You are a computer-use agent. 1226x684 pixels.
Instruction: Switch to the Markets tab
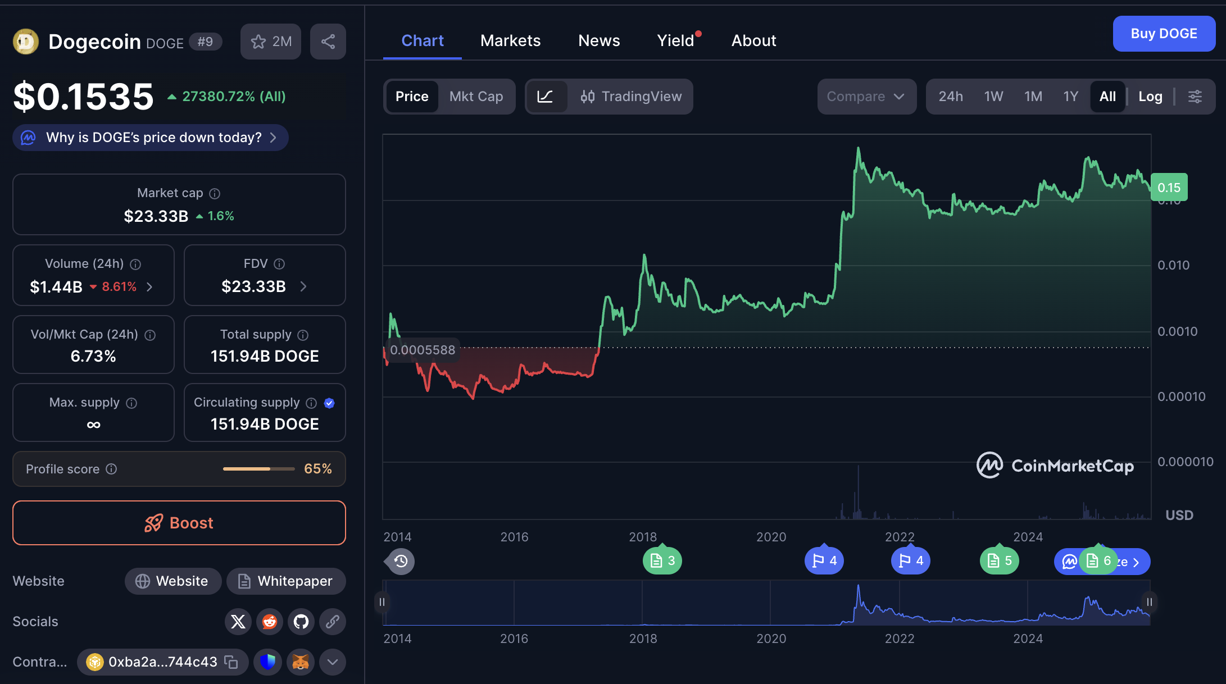point(510,40)
